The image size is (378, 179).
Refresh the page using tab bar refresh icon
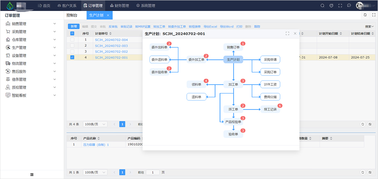(365, 15)
